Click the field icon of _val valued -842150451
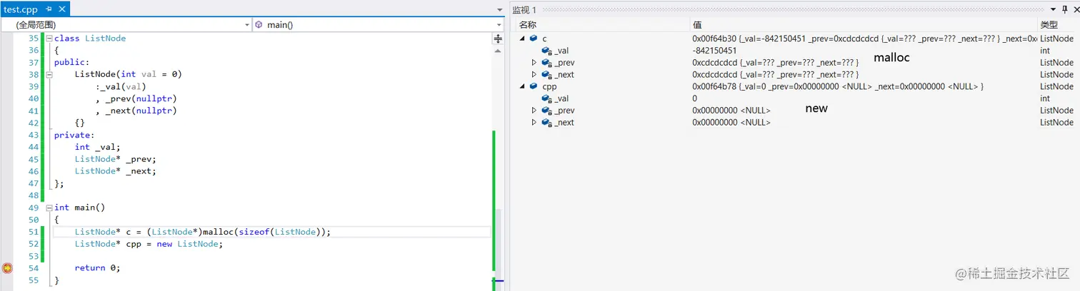The image size is (1080, 291). click(546, 51)
